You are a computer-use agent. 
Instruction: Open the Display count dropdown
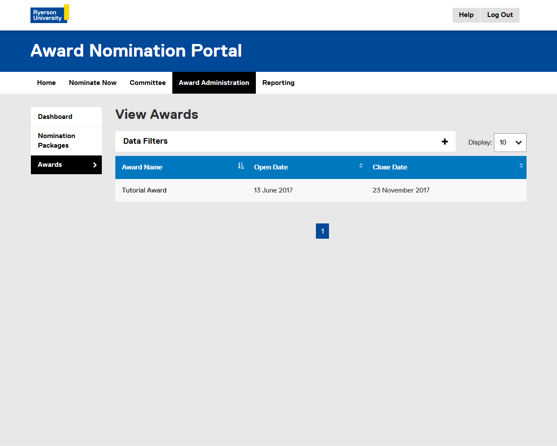pyautogui.click(x=510, y=142)
